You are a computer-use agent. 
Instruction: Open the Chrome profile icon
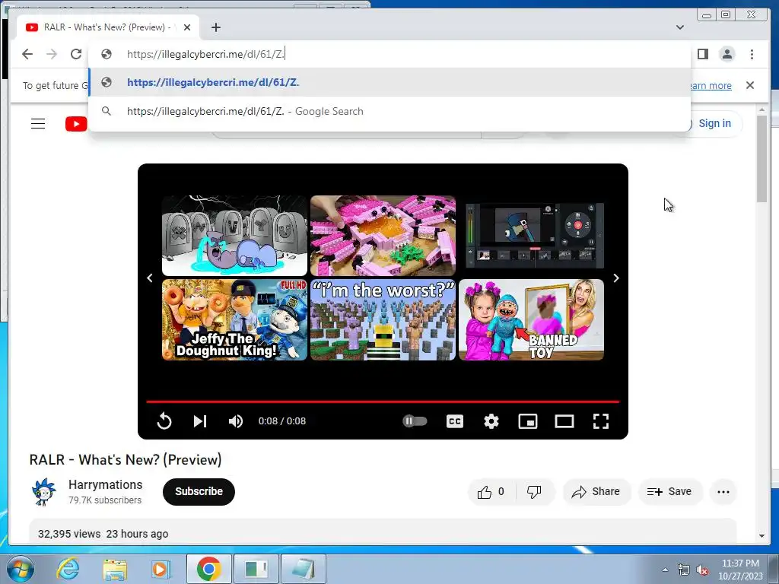click(727, 54)
